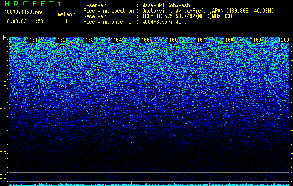This screenshot has width=293, height=186.
Task: Click the kHz axis unit label
Action: [x=4, y=38]
